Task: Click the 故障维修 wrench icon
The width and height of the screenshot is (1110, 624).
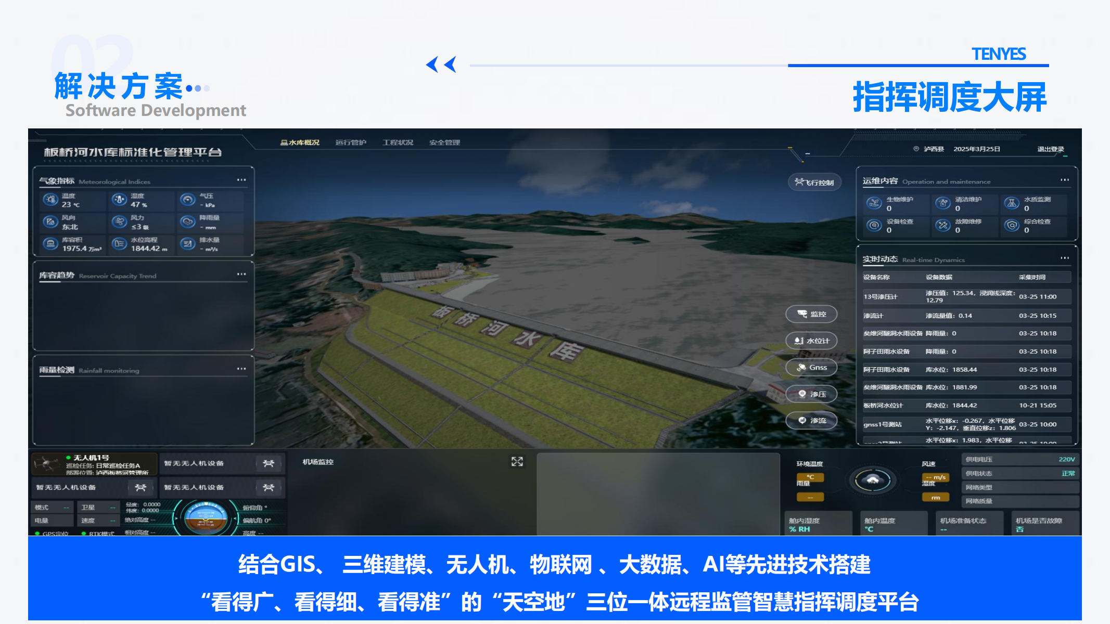Action: [943, 225]
